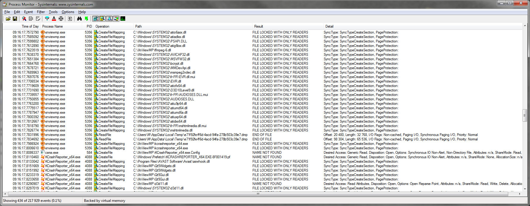Screen dimensions: 530x206
Task: Click the Process Name column header
Action: pos(61,26)
